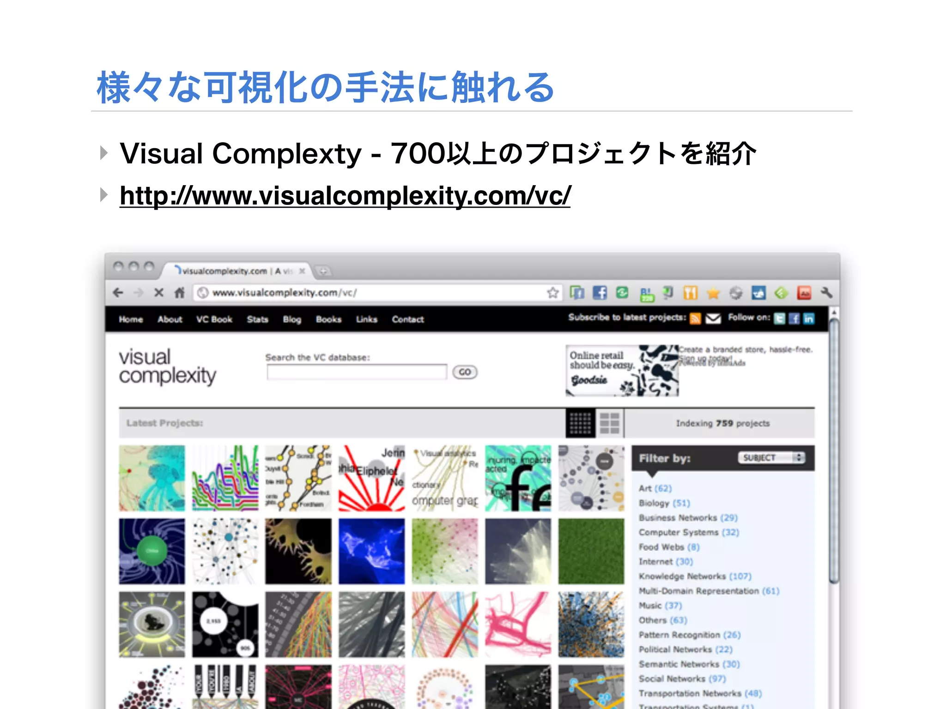Image resolution: width=946 pixels, height=709 pixels.
Task: Open the large black 'fe' letters thumbnail
Action: tap(518, 478)
